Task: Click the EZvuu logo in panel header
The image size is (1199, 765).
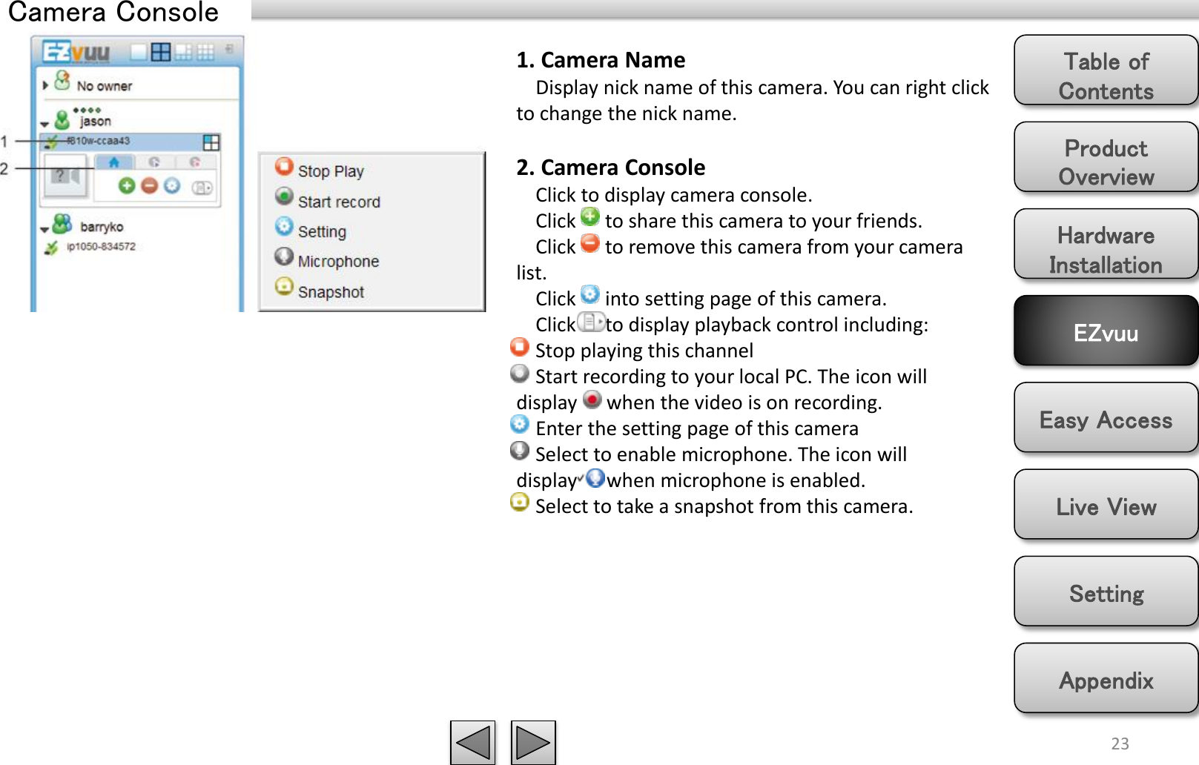Action: click(x=76, y=52)
